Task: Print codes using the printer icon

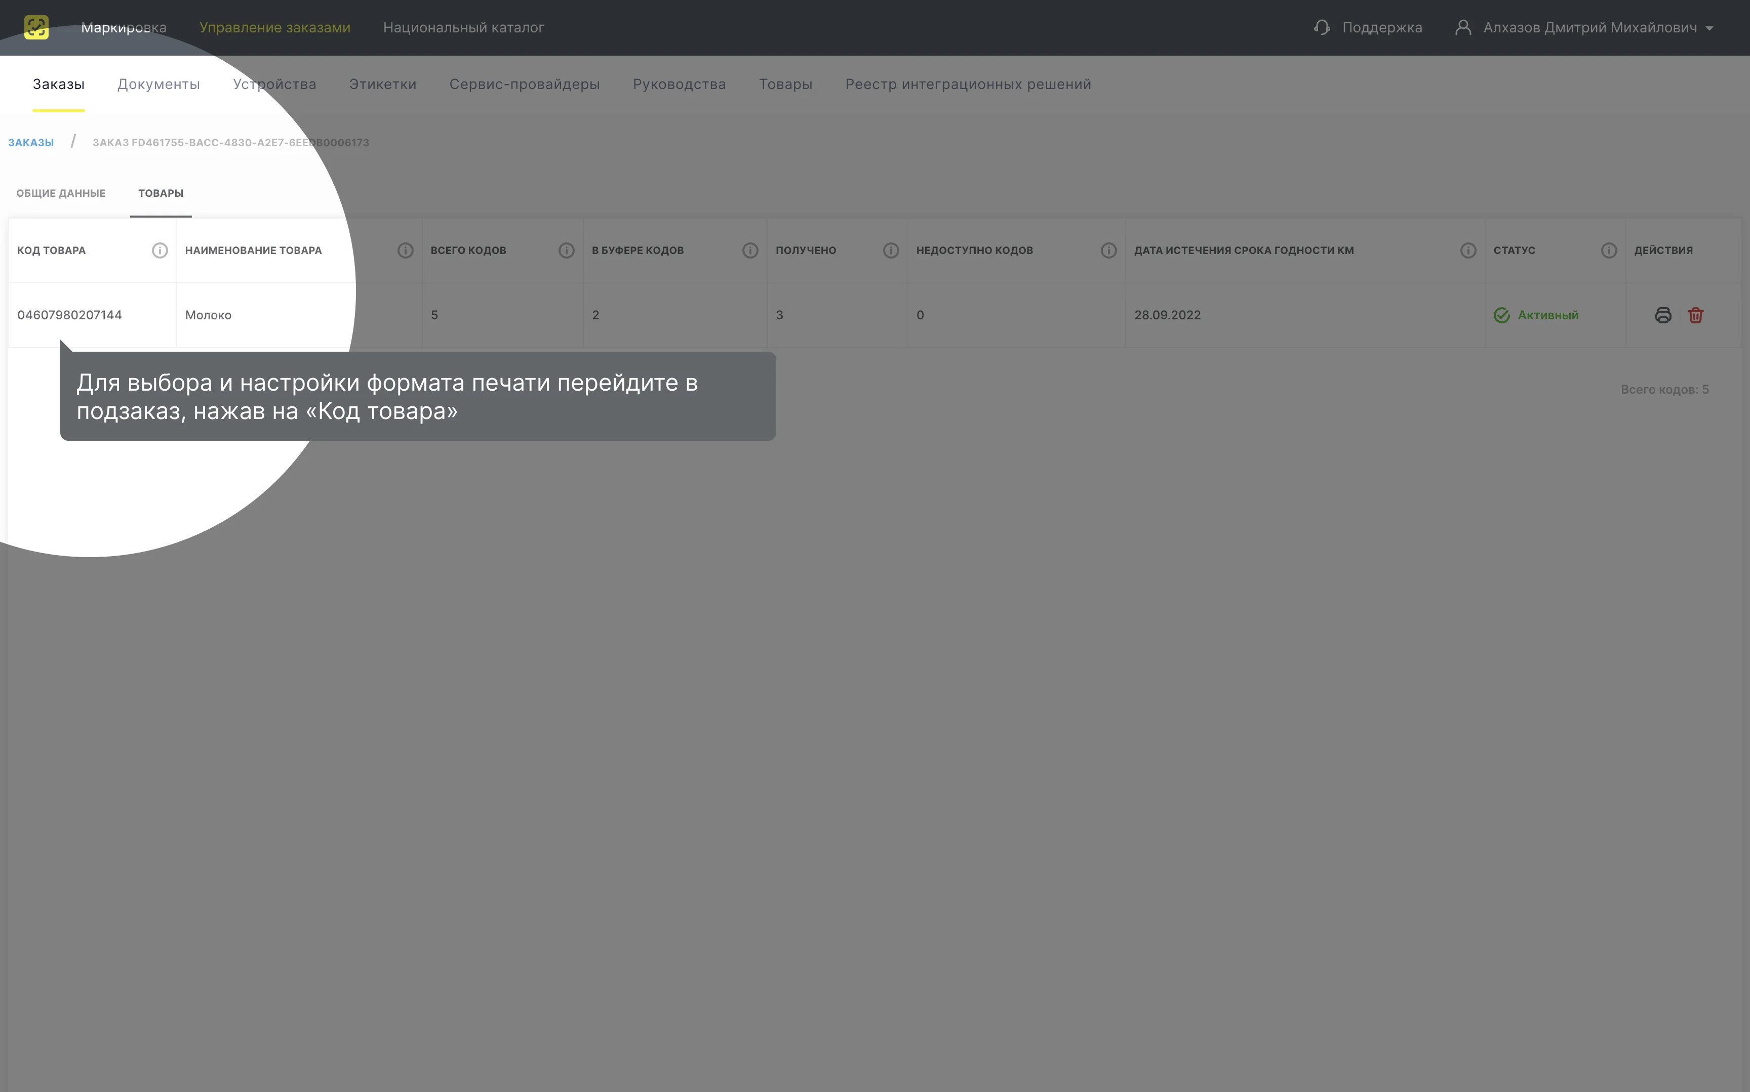Action: [1662, 316]
